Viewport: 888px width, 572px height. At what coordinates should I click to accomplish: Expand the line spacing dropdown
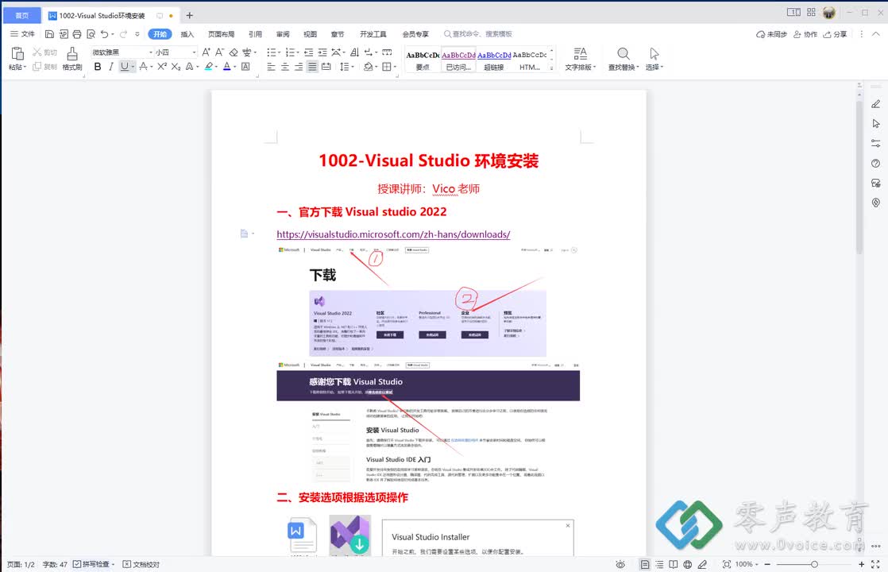(x=353, y=68)
